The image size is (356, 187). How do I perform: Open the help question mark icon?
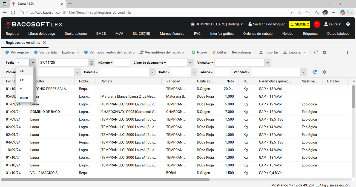point(348,24)
